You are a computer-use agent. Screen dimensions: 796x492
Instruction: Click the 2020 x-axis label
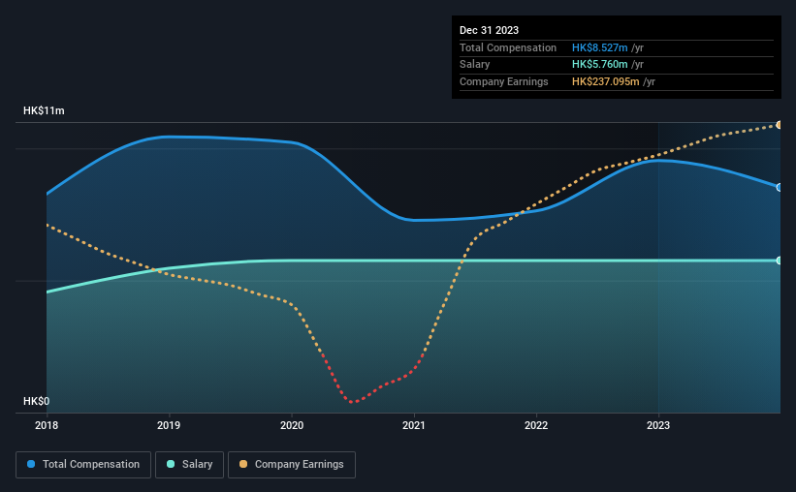coord(292,425)
